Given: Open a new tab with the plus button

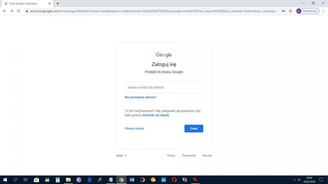Looking at the screenshot, I should (x=57, y=4).
